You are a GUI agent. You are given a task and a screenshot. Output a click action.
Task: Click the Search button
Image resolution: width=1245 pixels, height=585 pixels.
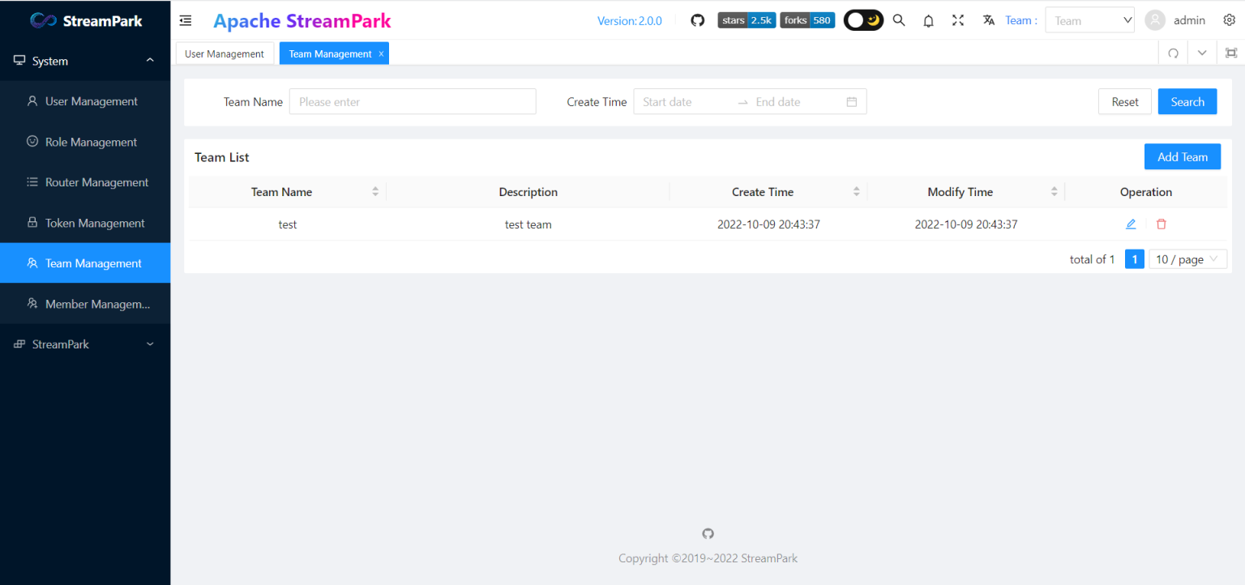tap(1187, 101)
